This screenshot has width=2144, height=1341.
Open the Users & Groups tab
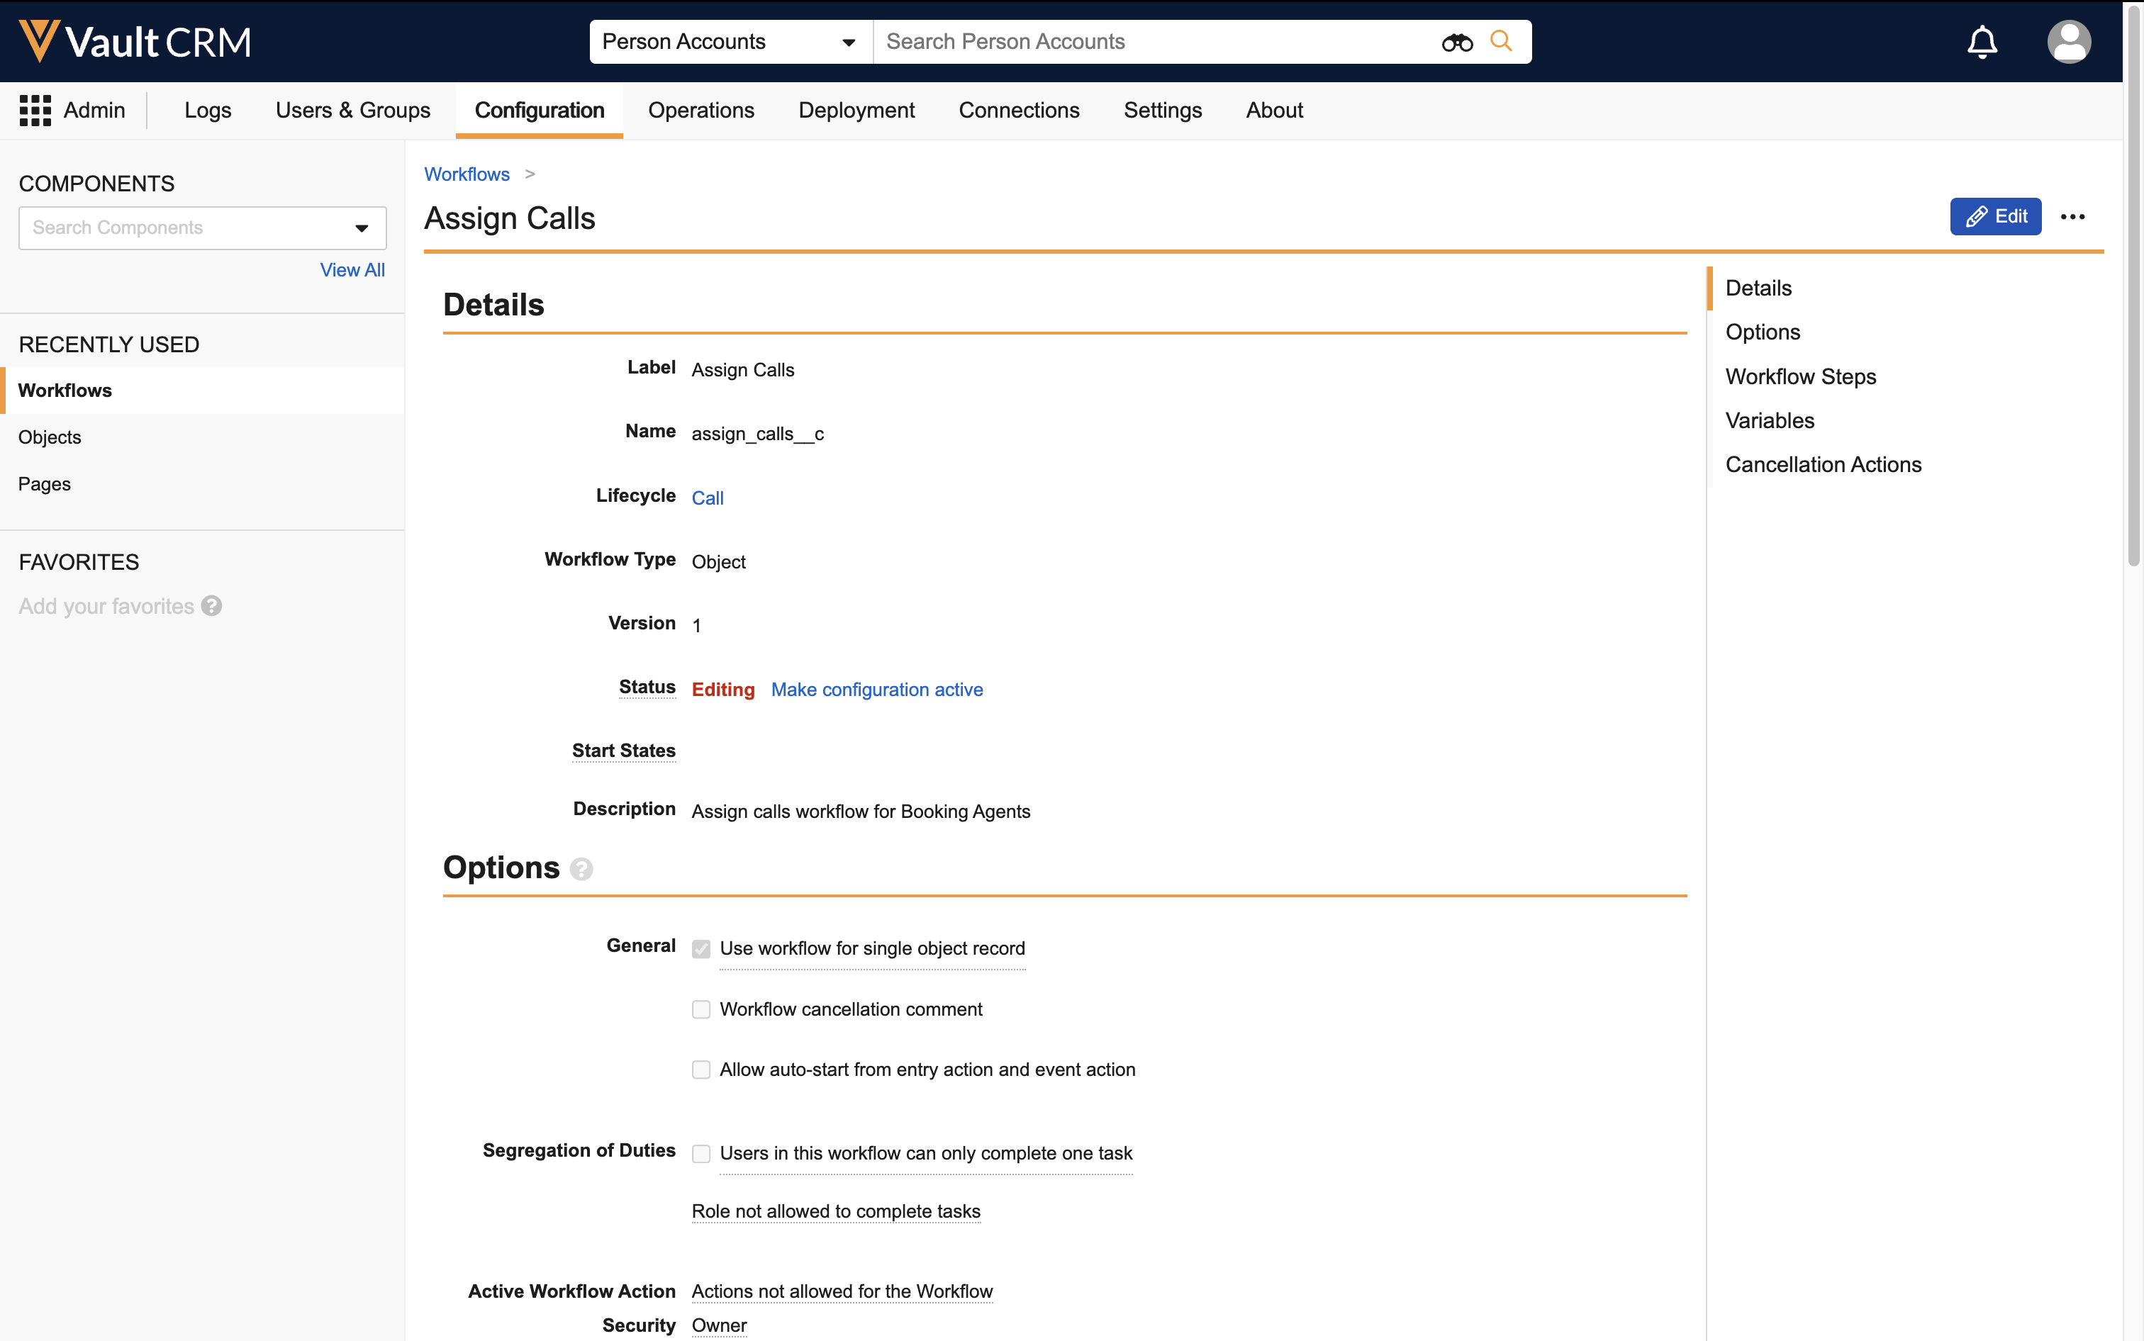click(352, 110)
